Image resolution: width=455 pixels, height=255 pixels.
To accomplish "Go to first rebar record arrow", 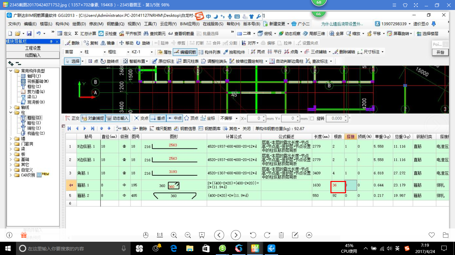I will coord(69,128).
